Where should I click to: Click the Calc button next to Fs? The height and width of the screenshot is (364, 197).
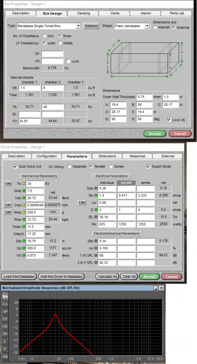[8, 183]
